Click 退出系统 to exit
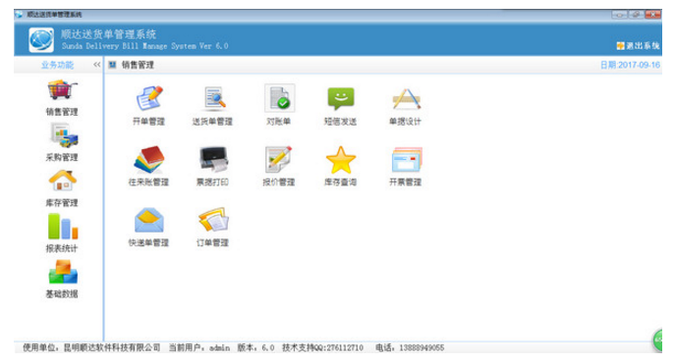Image resolution: width=676 pixels, height=364 pixels. (x=639, y=45)
